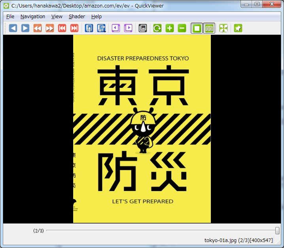The width and height of the screenshot is (284, 248).
Task: Jump to first page with red skip icon
Action: tap(62, 28)
